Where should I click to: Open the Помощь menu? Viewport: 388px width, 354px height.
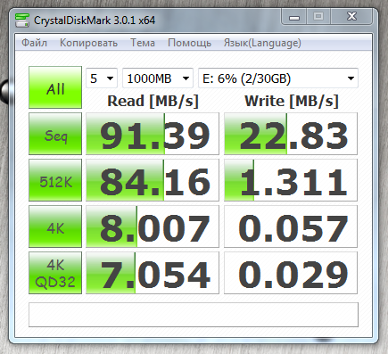point(189,43)
